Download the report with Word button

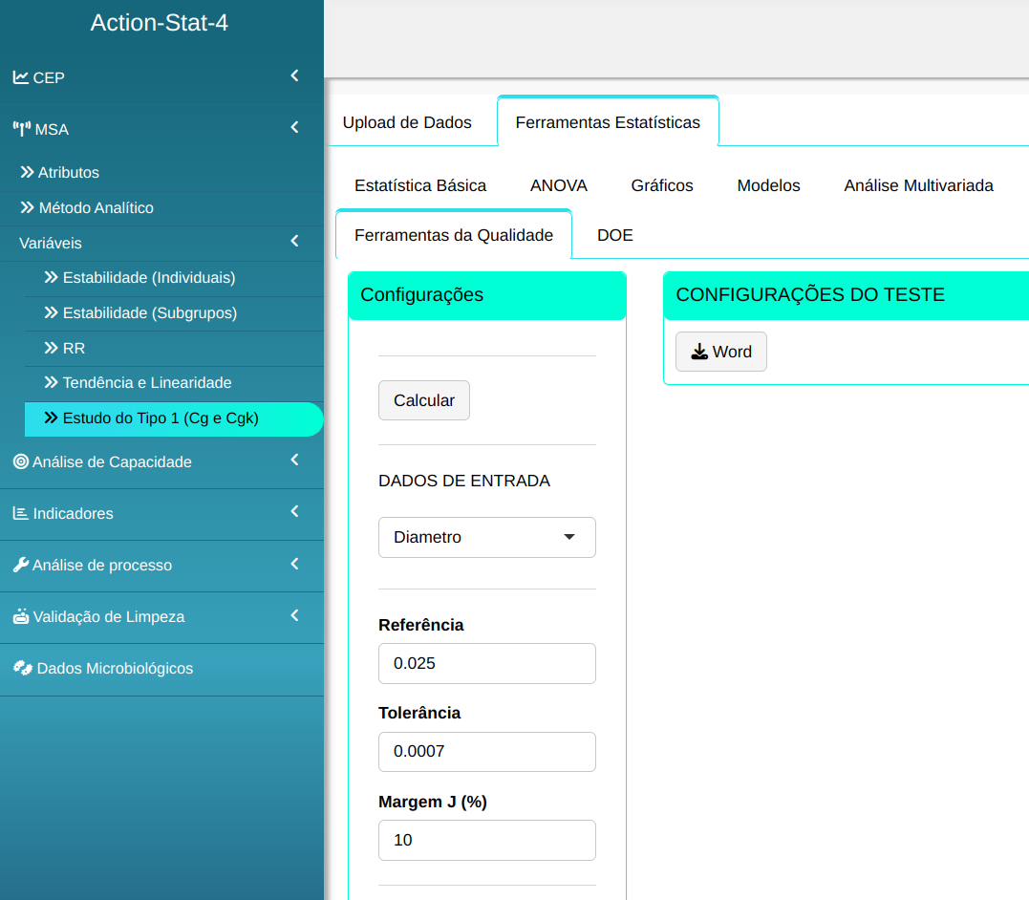720,352
